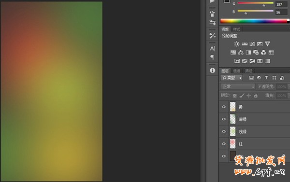Filter layers by shape layers

[274, 78]
